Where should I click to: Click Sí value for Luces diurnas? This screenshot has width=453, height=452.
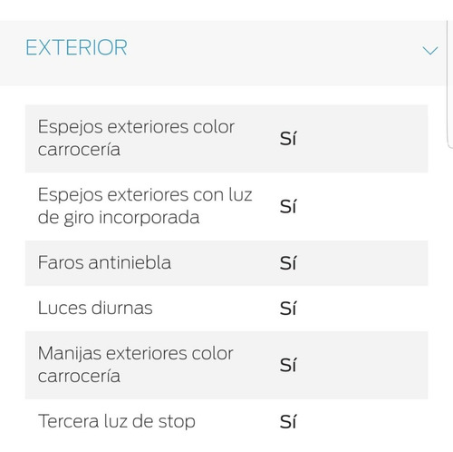288,309
